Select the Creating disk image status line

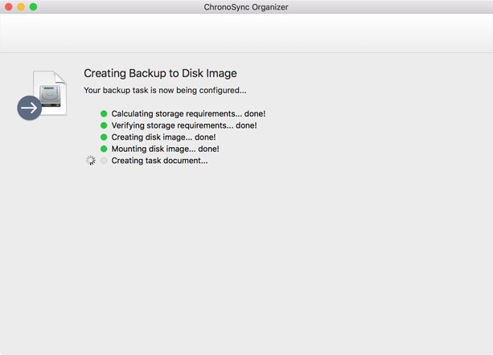pyautogui.click(x=163, y=137)
